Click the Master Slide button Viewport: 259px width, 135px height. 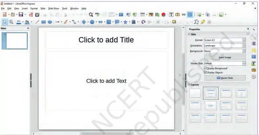click(225, 78)
